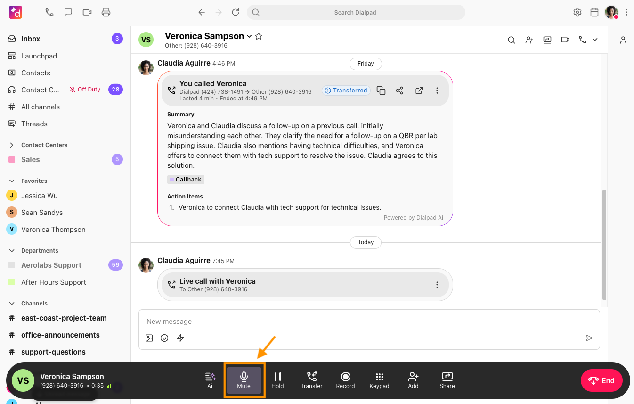Call Veronica using the header phone icon
634x404 pixels.
click(583, 40)
